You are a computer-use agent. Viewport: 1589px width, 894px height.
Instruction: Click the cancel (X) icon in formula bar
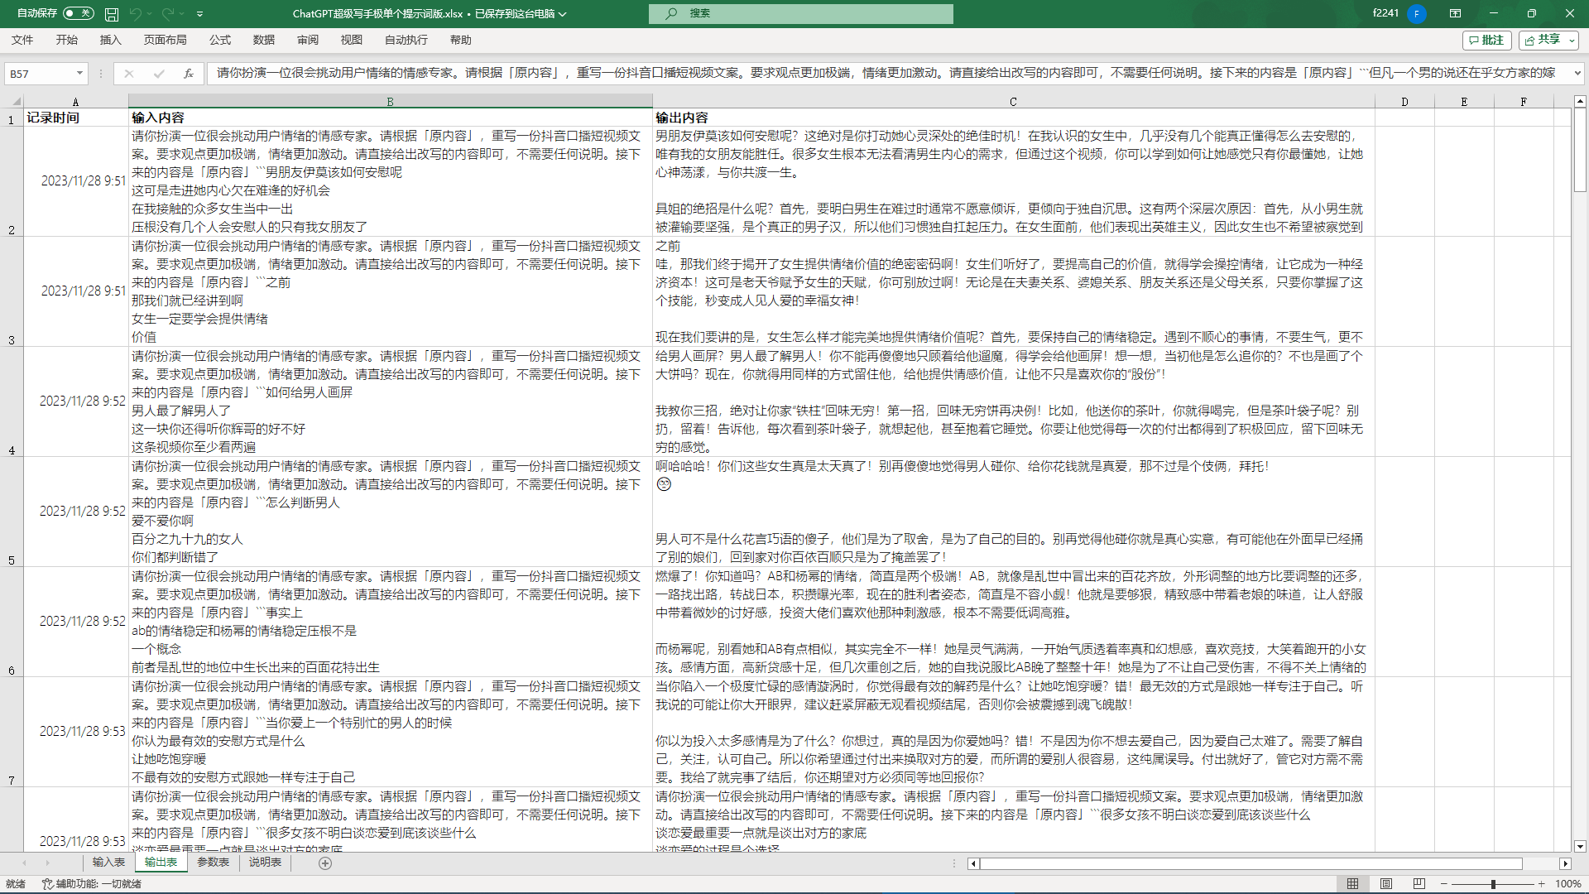tap(129, 74)
